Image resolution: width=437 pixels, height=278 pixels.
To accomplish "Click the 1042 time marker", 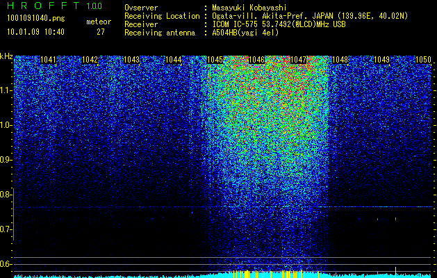I will click(x=90, y=60).
